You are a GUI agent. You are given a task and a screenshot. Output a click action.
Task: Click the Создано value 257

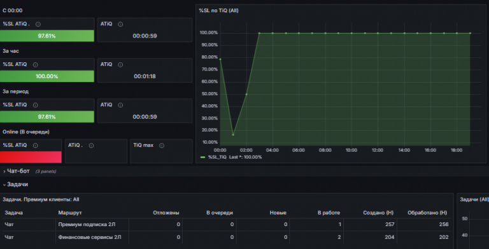pyautogui.click(x=390, y=224)
